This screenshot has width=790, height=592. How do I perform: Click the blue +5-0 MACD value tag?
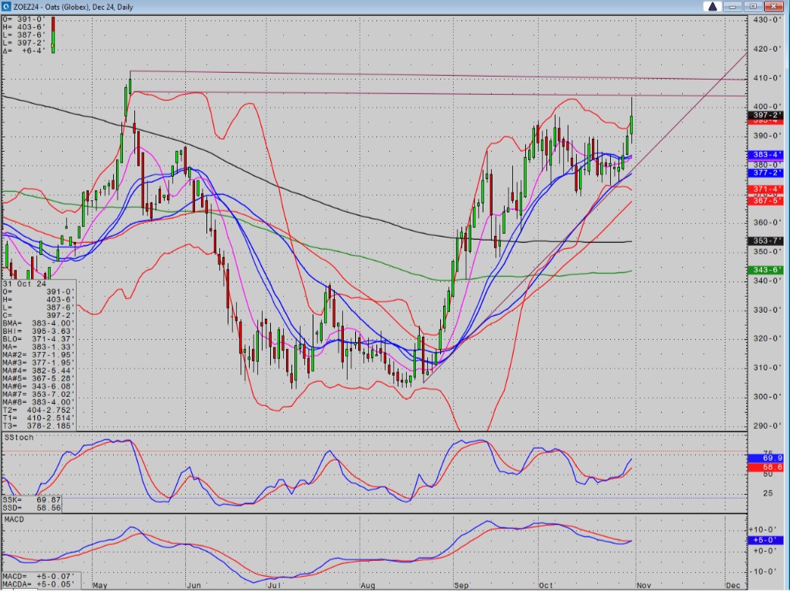tap(768, 540)
